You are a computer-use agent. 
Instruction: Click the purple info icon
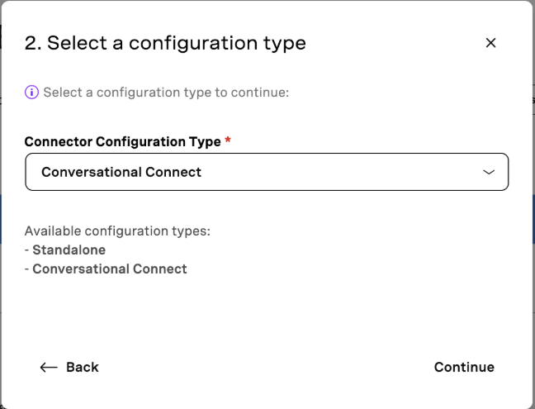(x=31, y=93)
